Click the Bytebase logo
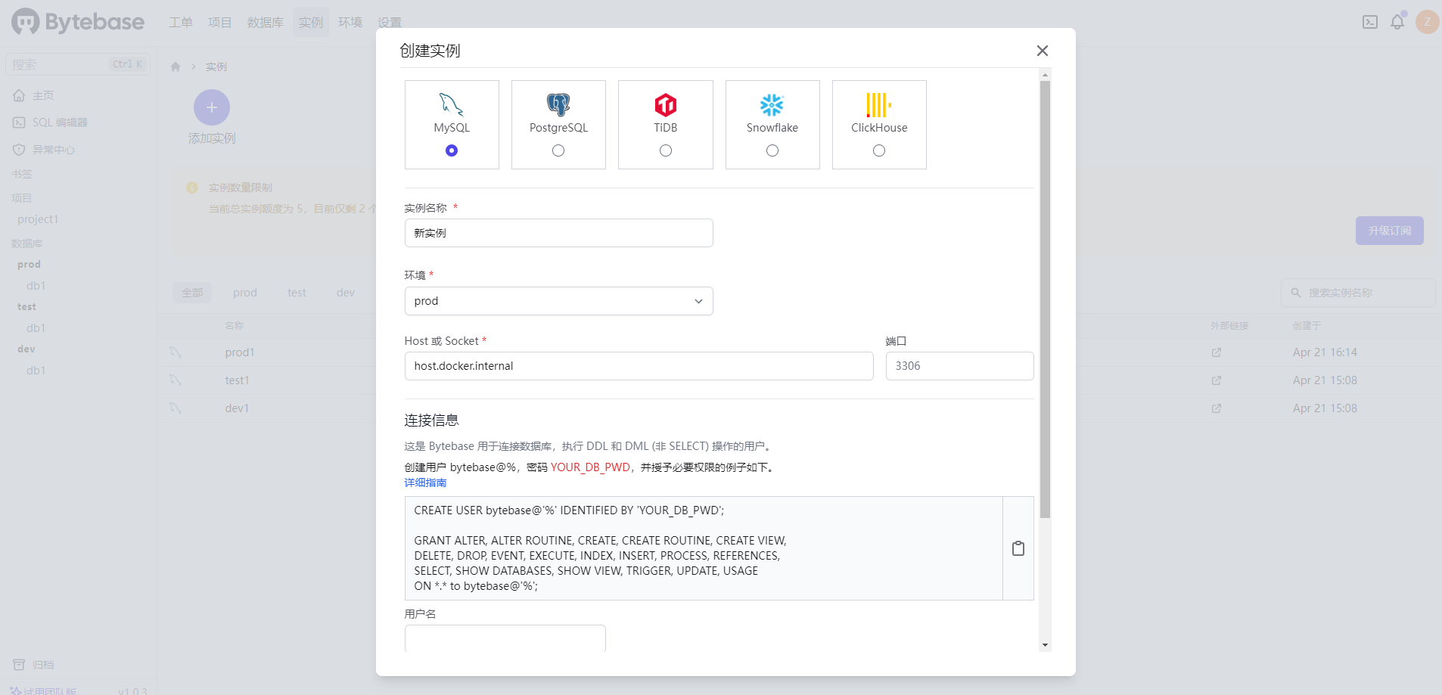The image size is (1442, 695). click(x=76, y=22)
